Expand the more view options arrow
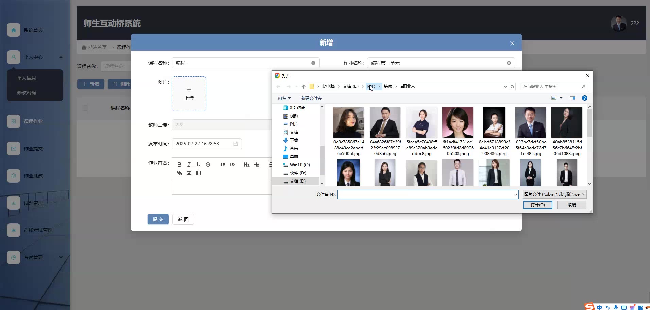The width and height of the screenshot is (650, 310). click(561, 98)
